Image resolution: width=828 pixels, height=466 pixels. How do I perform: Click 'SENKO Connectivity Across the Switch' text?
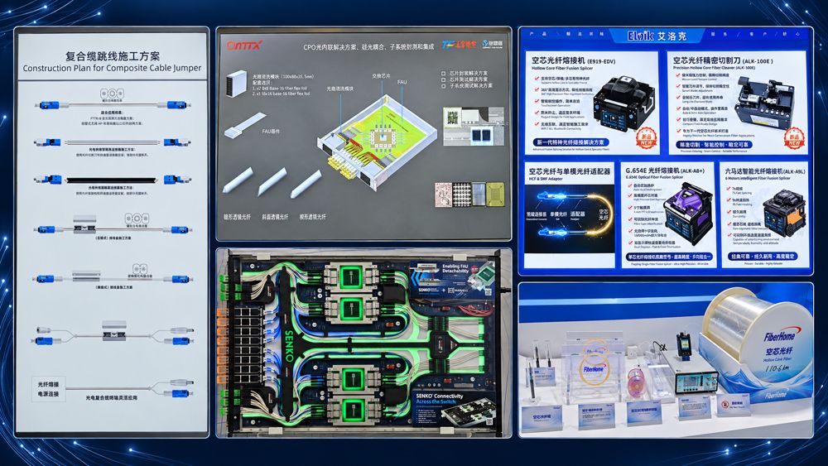440,398
